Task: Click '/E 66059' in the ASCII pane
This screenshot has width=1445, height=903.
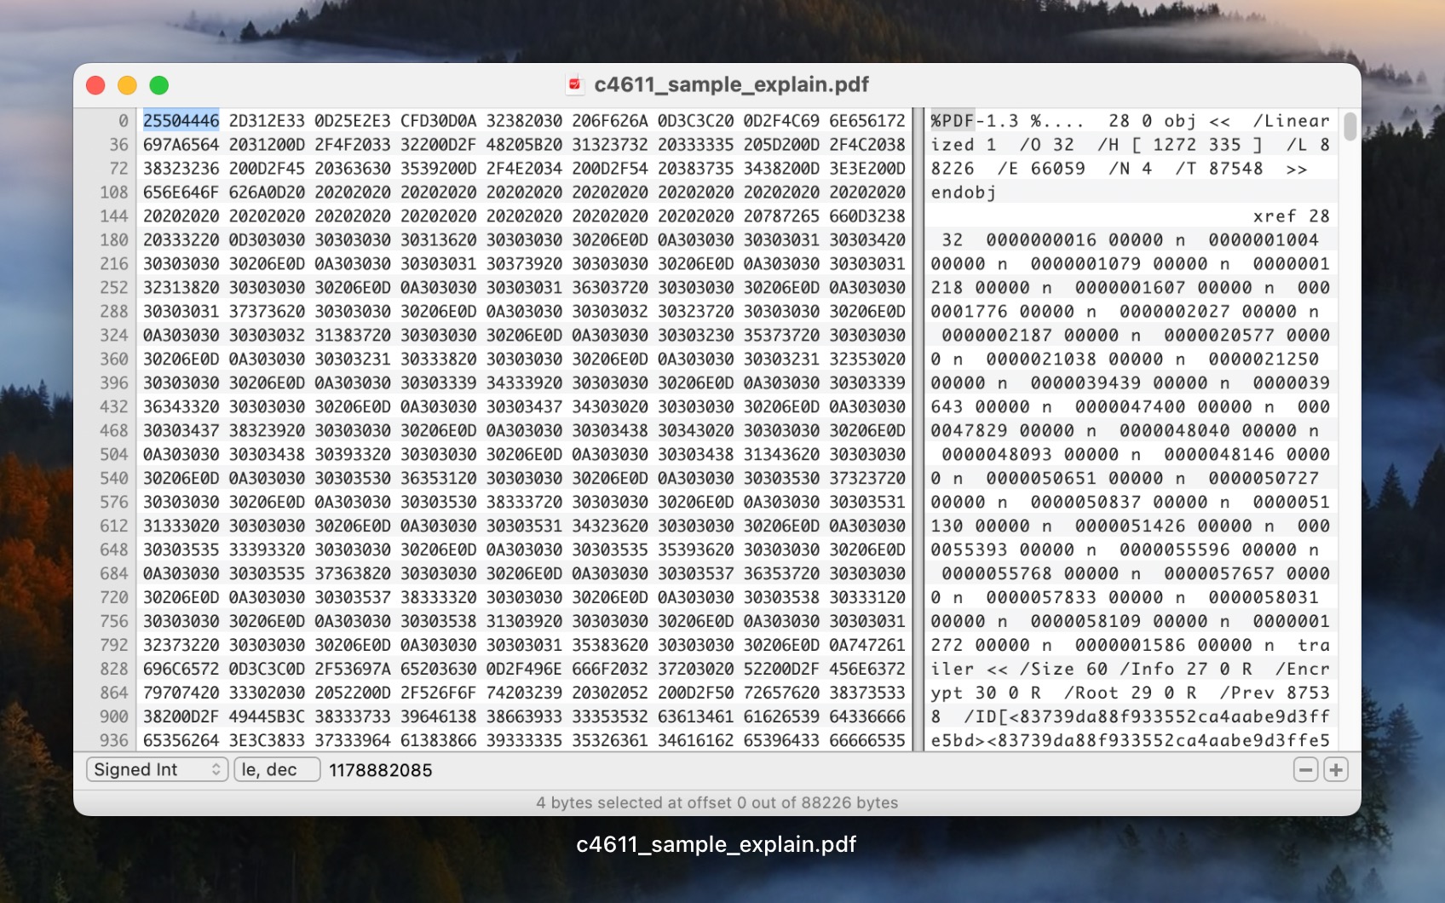Action: pyautogui.click(x=1041, y=169)
